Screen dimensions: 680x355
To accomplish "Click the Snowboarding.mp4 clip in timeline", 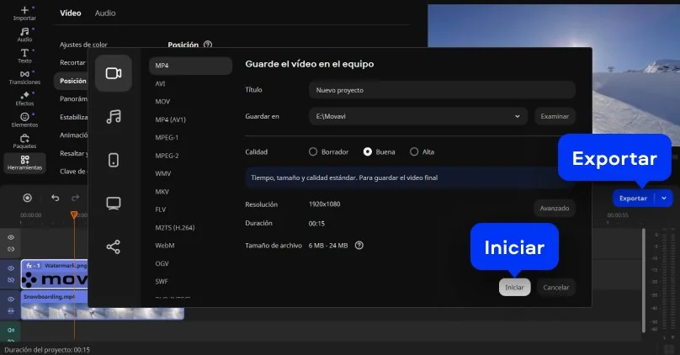I will pyautogui.click(x=49, y=308).
